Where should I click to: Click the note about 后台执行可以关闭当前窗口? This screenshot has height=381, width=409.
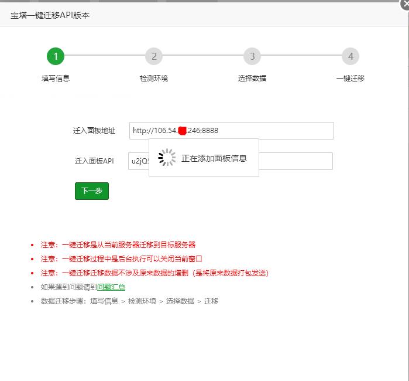pyautogui.click(x=122, y=259)
